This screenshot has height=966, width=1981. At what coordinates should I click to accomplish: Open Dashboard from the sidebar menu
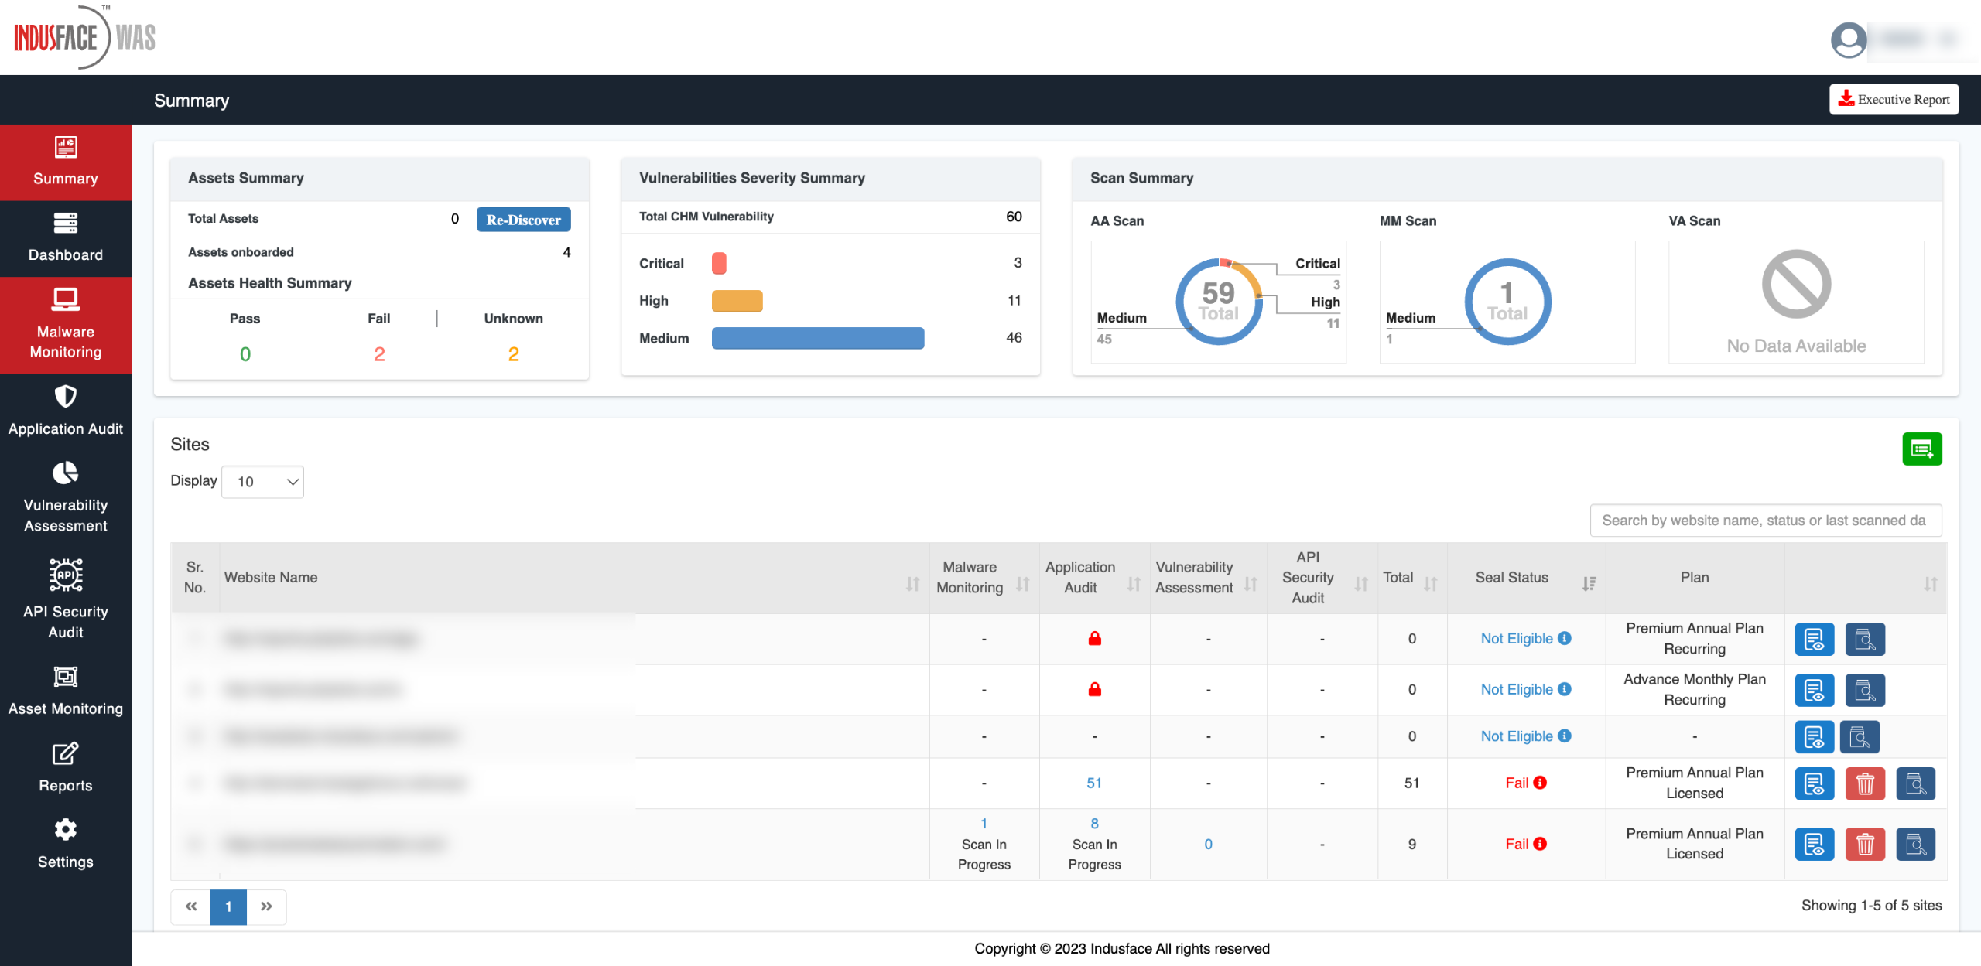pyautogui.click(x=66, y=238)
